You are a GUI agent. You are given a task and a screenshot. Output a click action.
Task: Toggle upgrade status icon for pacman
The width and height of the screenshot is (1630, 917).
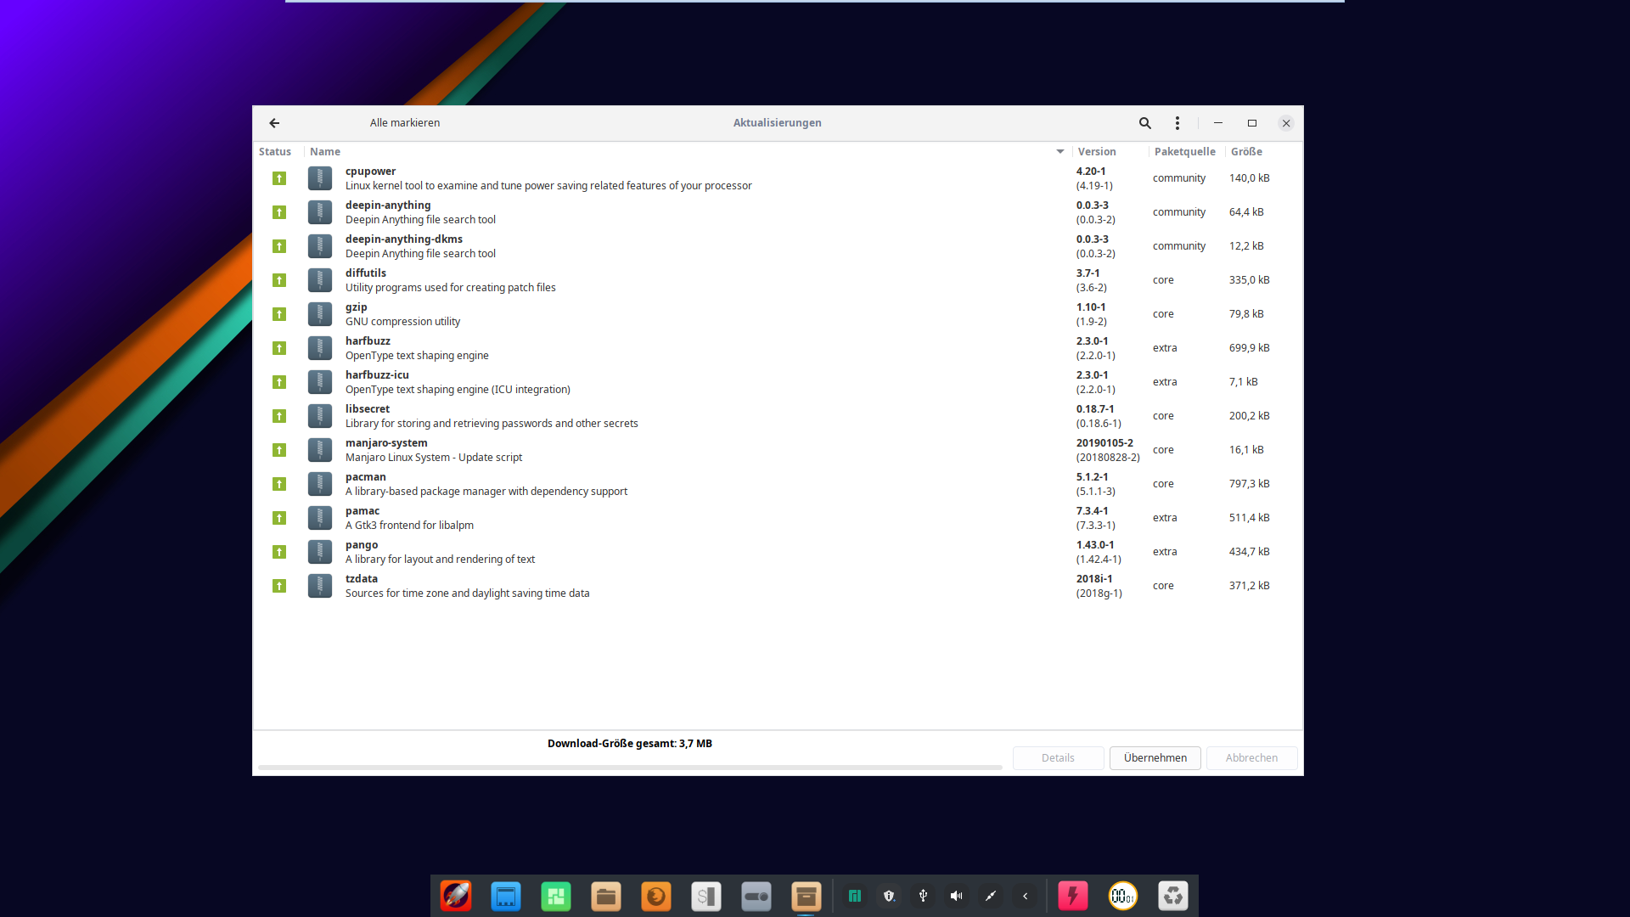pyautogui.click(x=279, y=484)
